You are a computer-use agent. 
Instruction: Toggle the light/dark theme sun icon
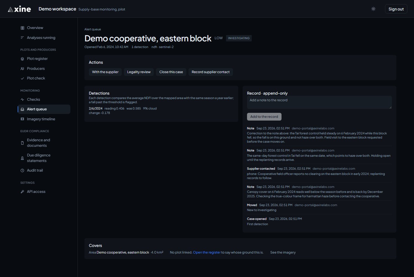[x=373, y=9]
